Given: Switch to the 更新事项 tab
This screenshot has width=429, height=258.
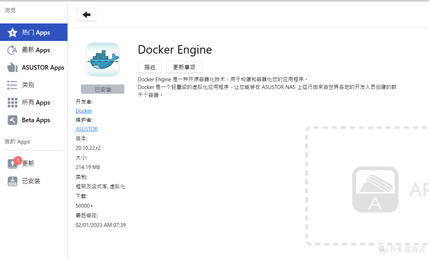Looking at the screenshot, I should 184,67.
